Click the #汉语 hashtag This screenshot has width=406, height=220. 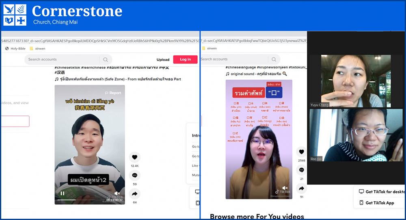click(60, 73)
